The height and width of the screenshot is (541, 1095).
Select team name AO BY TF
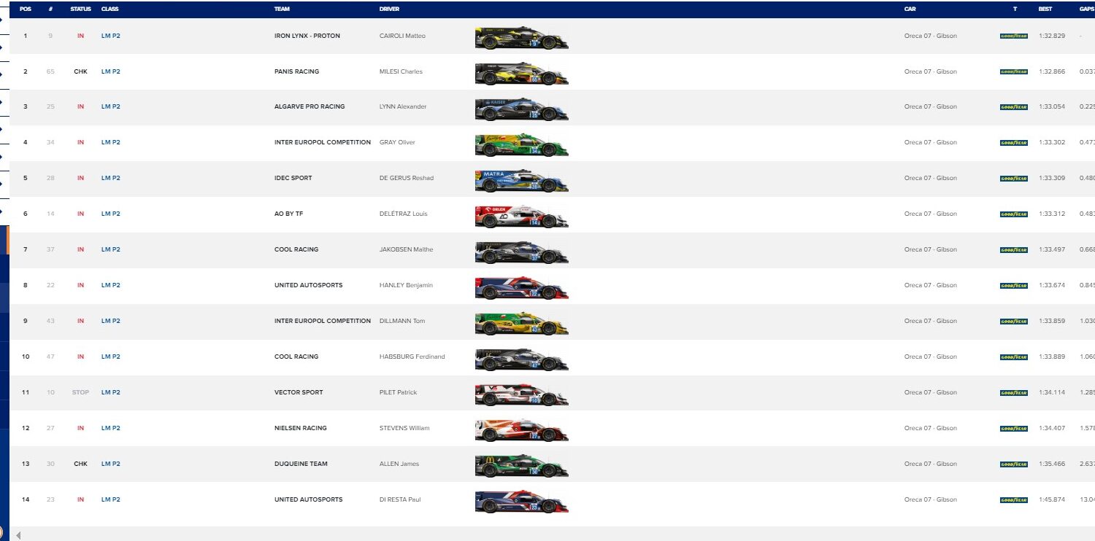[x=288, y=214]
